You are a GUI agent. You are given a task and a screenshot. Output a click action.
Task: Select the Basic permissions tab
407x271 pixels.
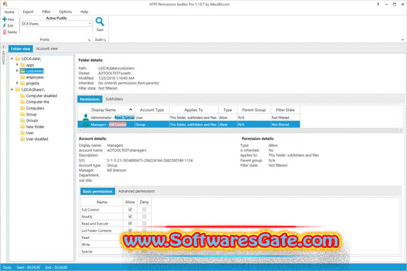[x=98, y=191]
